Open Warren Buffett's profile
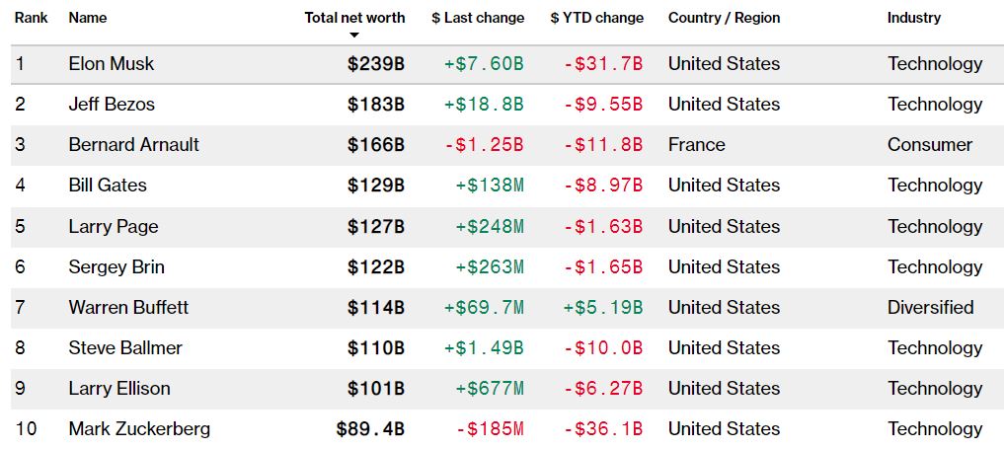The height and width of the screenshot is (449, 1004). [128, 308]
